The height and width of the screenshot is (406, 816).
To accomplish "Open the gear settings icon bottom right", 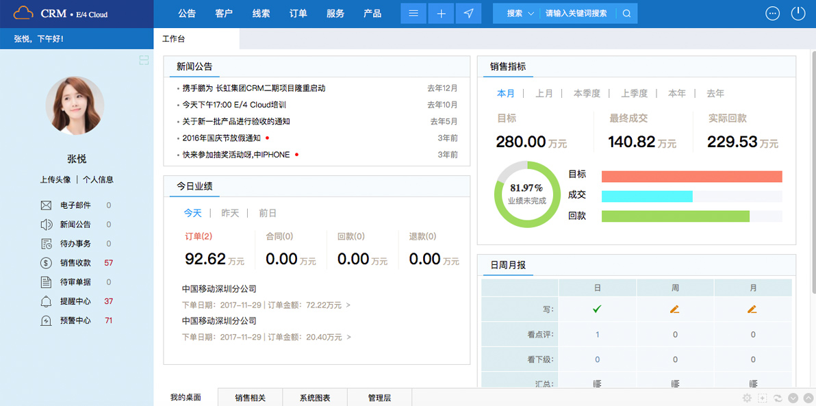I will pos(747,398).
